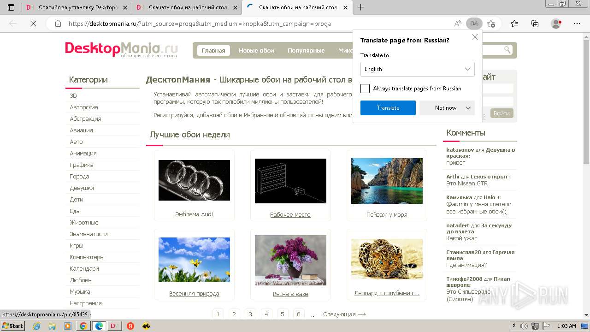Open the Популярные menu item
Image resolution: width=590 pixels, height=332 pixels.
[306, 50]
